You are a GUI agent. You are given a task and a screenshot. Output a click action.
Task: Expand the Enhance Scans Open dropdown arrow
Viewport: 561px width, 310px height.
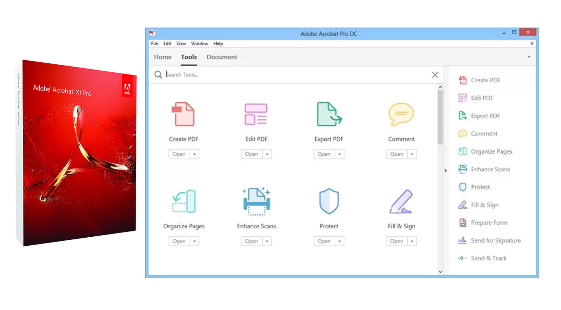coord(267,241)
